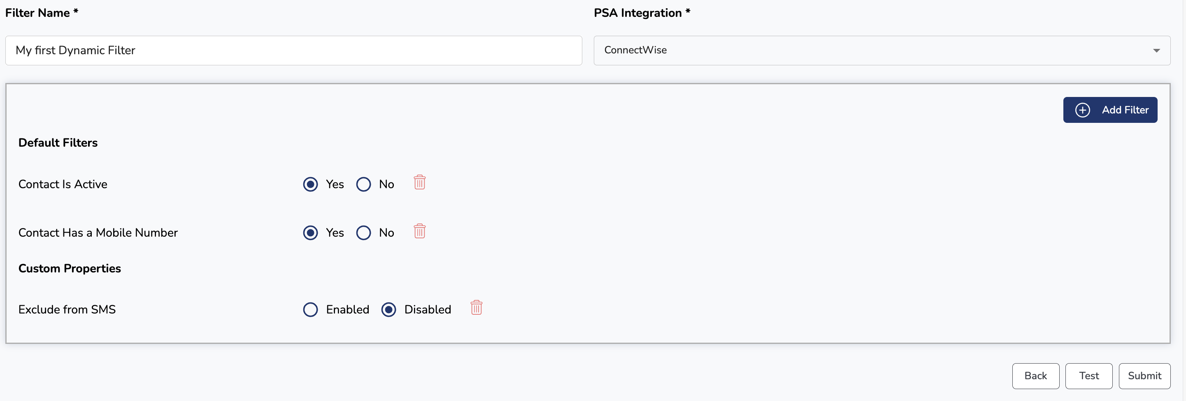Click the Exclude from SMS label
The width and height of the screenshot is (1186, 401).
[x=67, y=309]
